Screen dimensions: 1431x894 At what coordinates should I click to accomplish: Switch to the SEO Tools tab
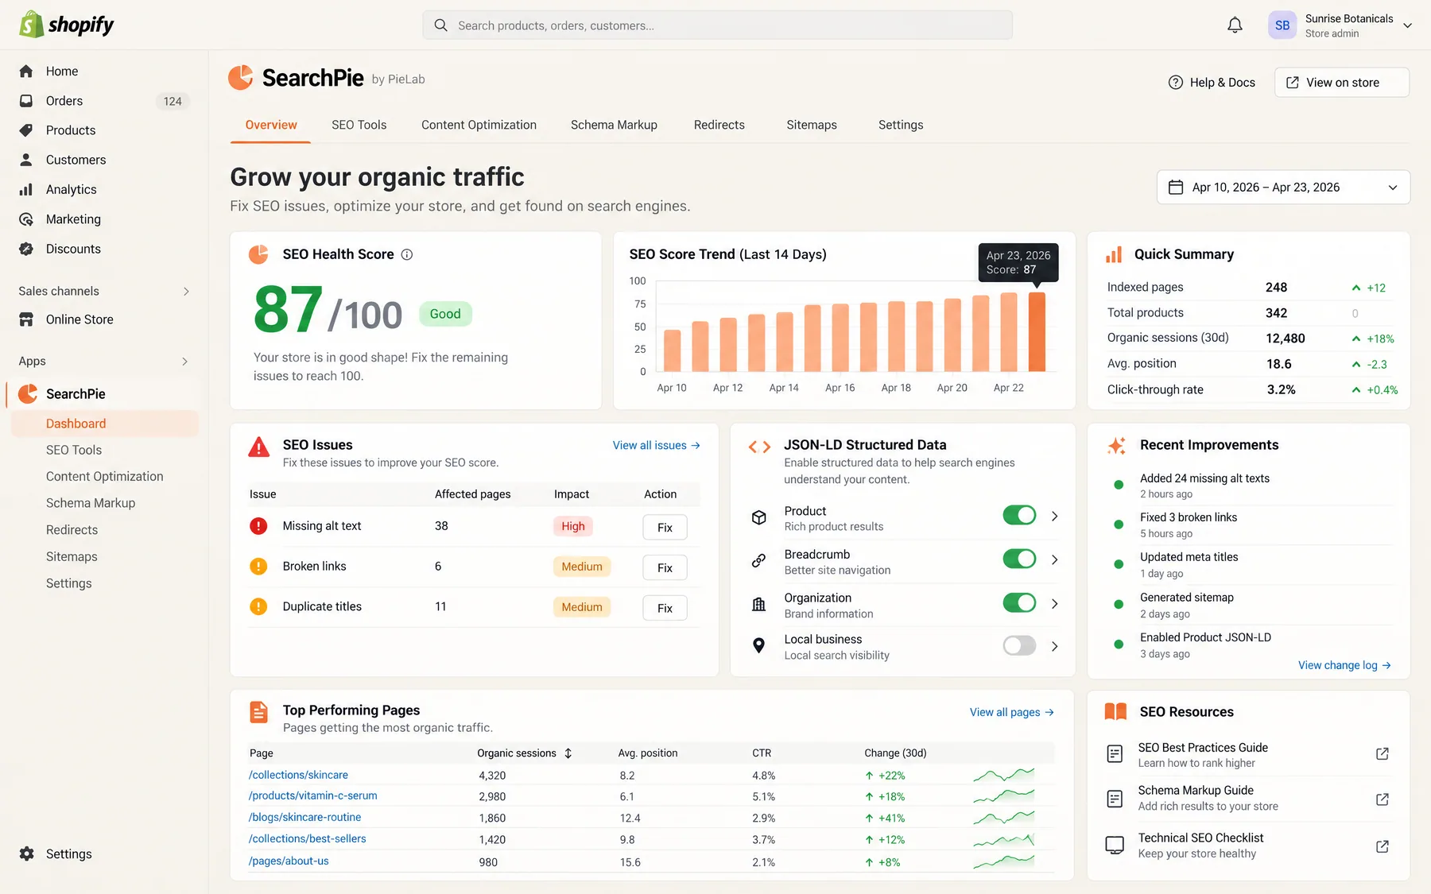pyautogui.click(x=359, y=125)
